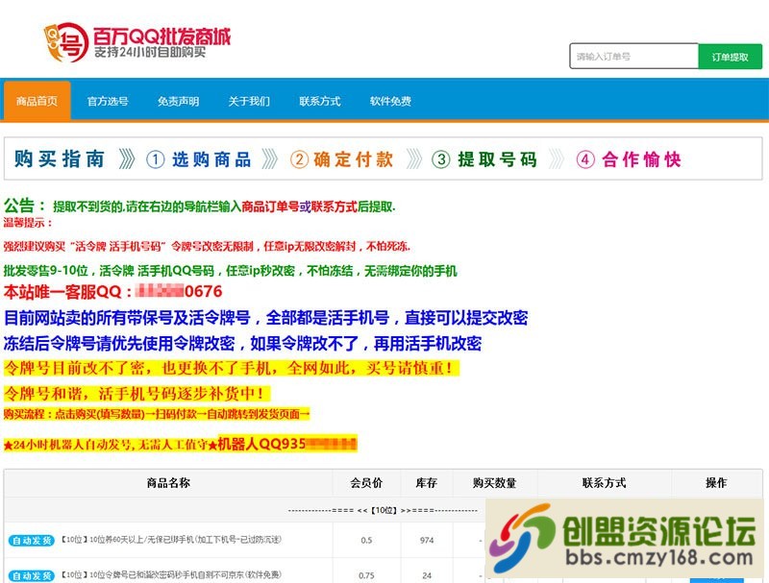Click the green 订单提取 button
769x583 pixels.
(730, 57)
